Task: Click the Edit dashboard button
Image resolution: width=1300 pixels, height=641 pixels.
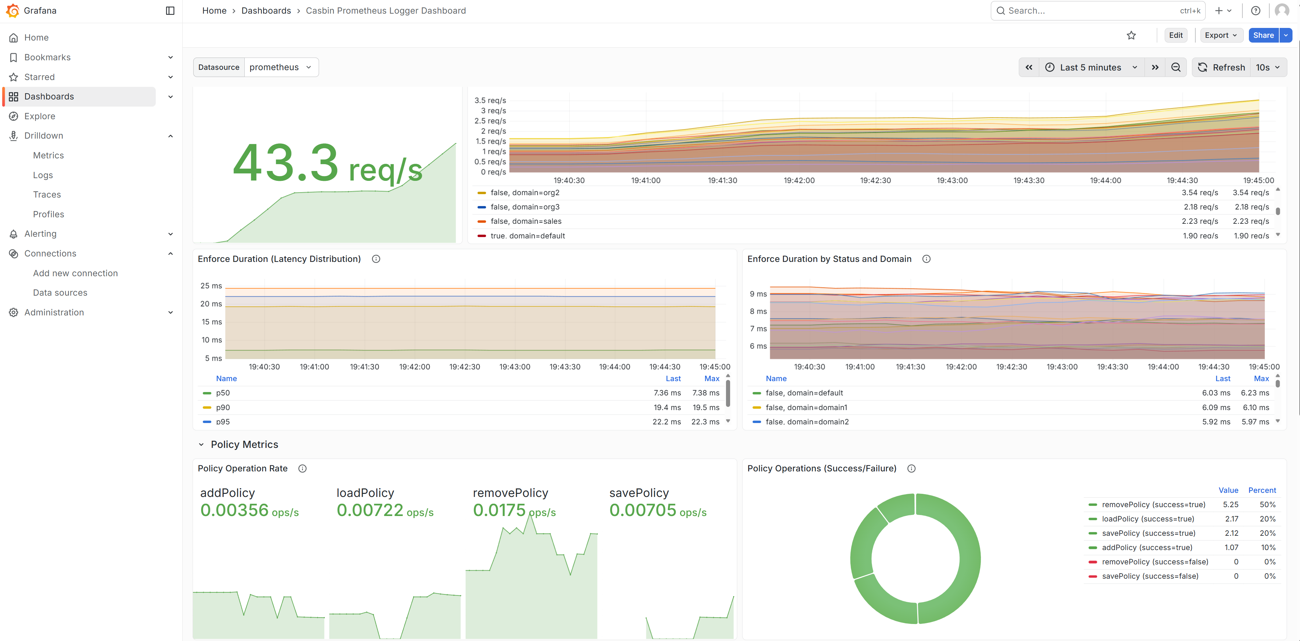Action: 1175,35
